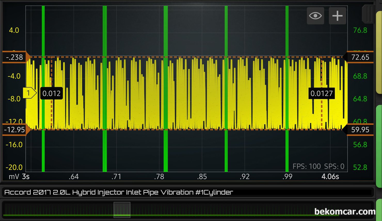Click the 59.95 right cursor tag
Screen dimensions: 382x221
[x=360, y=130]
